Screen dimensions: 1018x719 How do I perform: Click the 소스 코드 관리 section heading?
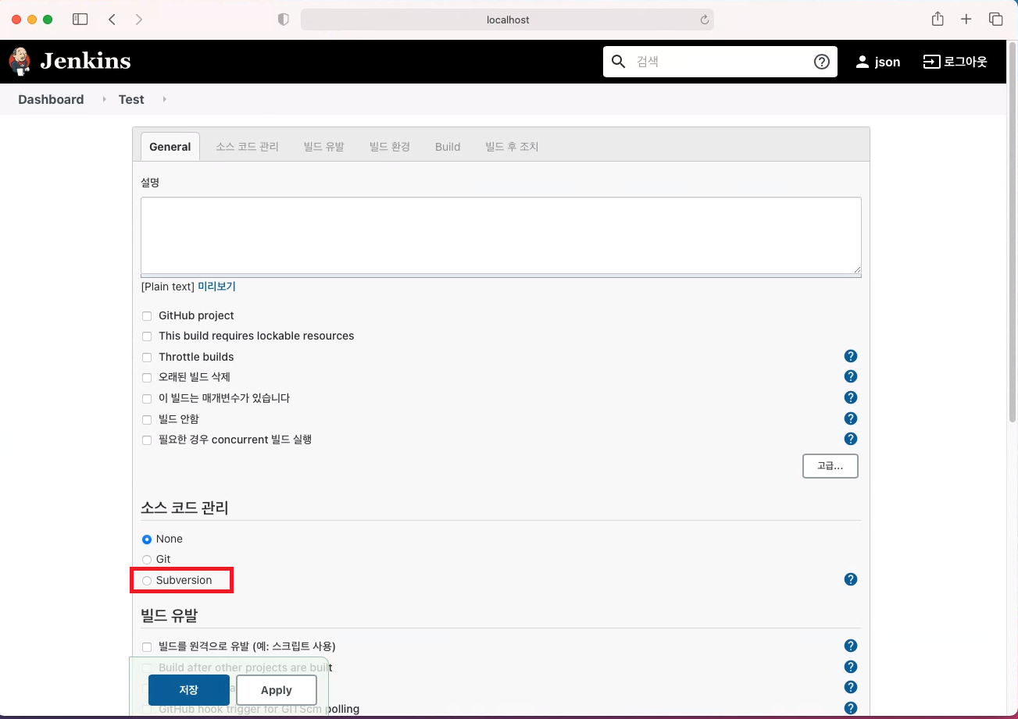[184, 507]
